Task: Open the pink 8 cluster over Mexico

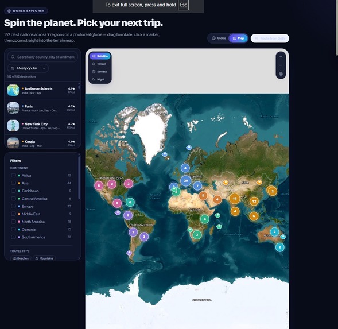Action: [117, 203]
